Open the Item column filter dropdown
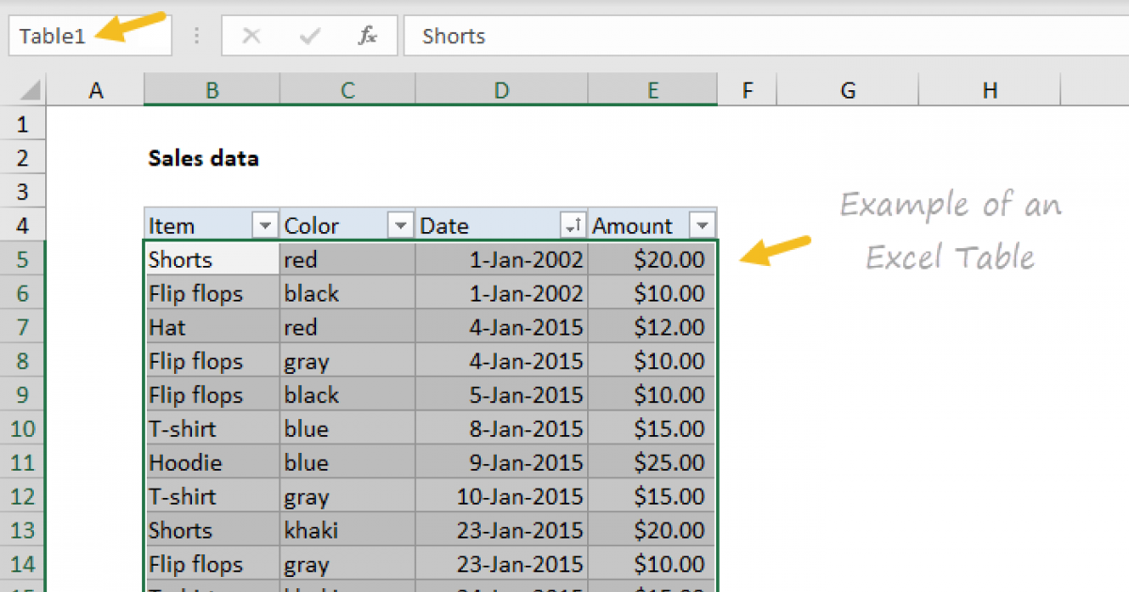The width and height of the screenshot is (1129, 592). point(263,225)
